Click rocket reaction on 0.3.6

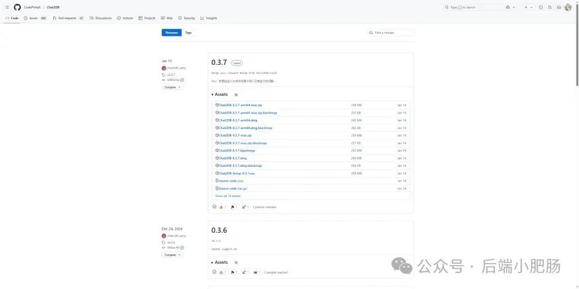click(x=245, y=272)
